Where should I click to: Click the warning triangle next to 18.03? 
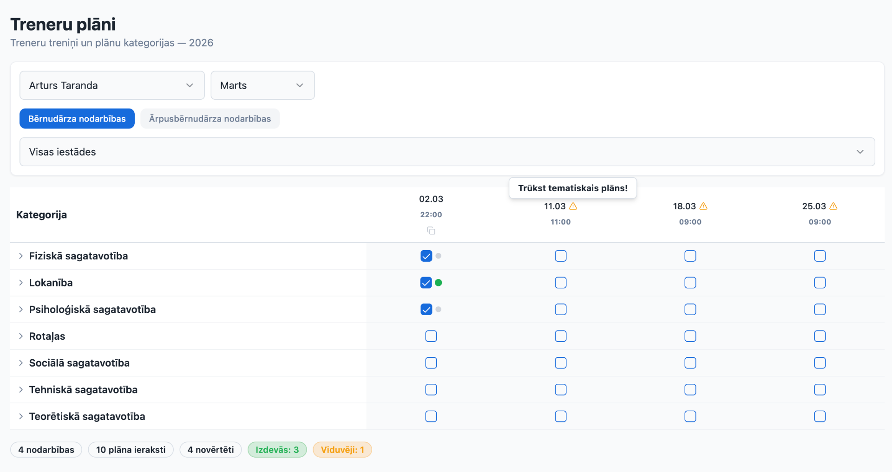point(703,206)
